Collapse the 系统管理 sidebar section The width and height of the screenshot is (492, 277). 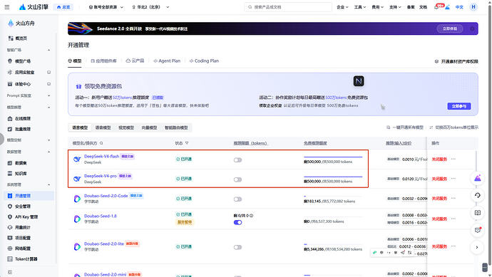pyautogui.click(x=29, y=184)
